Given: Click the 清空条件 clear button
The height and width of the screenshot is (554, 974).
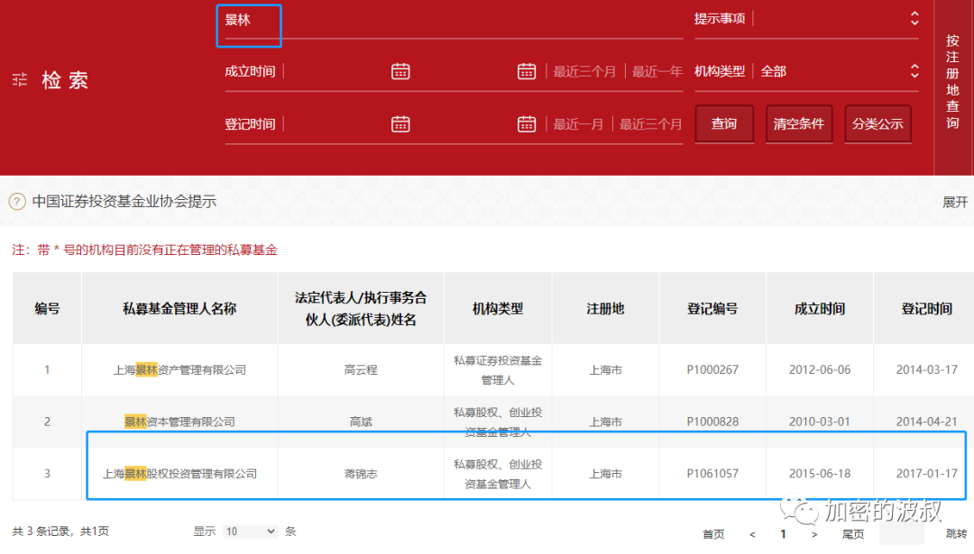Looking at the screenshot, I should coord(799,123).
